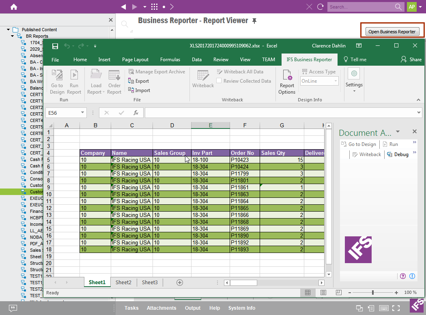This screenshot has height=315, width=426.
Task: Click the Export command
Action: point(139,81)
